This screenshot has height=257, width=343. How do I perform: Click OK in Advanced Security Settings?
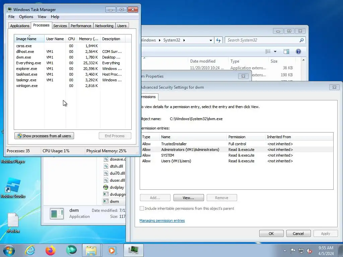pyautogui.click(x=271, y=233)
